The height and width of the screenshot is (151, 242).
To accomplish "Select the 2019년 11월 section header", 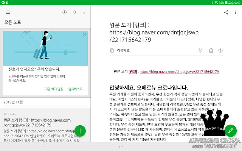I will (x=13, y=102).
